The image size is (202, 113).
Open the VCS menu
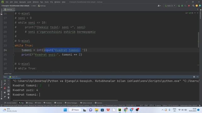[51, 2]
